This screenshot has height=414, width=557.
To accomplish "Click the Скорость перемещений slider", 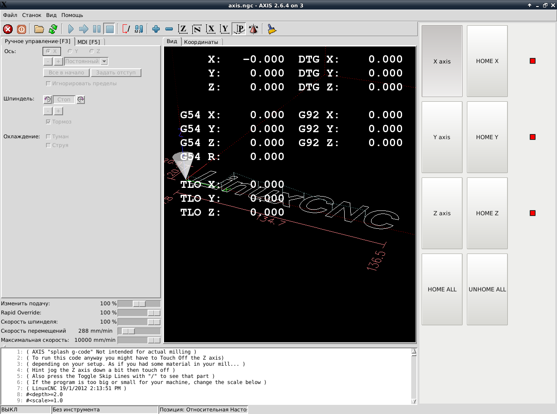I will tap(139, 331).
